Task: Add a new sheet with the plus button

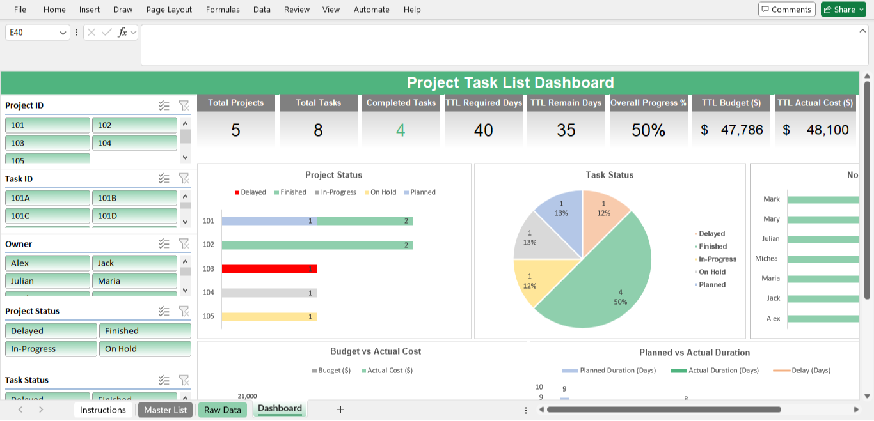Action: click(x=340, y=410)
